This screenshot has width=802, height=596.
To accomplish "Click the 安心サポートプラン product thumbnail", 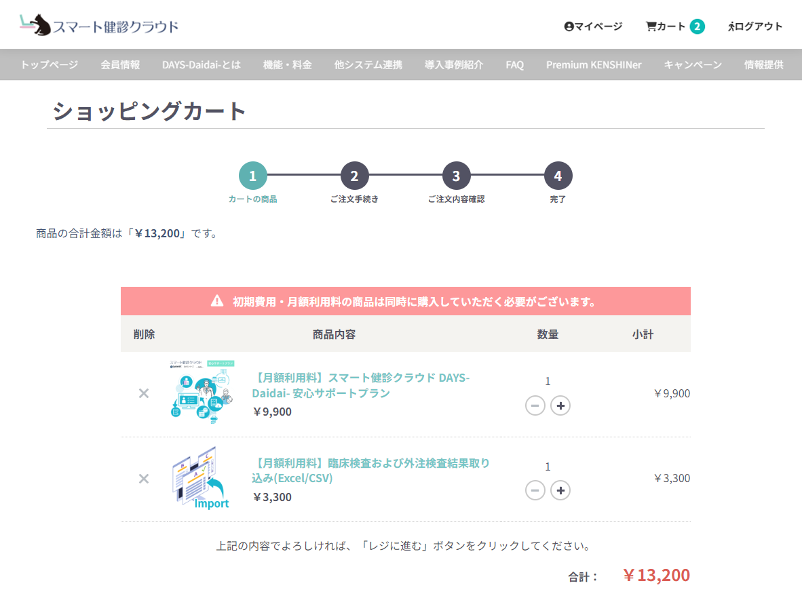I will pyautogui.click(x=202, y=393).
